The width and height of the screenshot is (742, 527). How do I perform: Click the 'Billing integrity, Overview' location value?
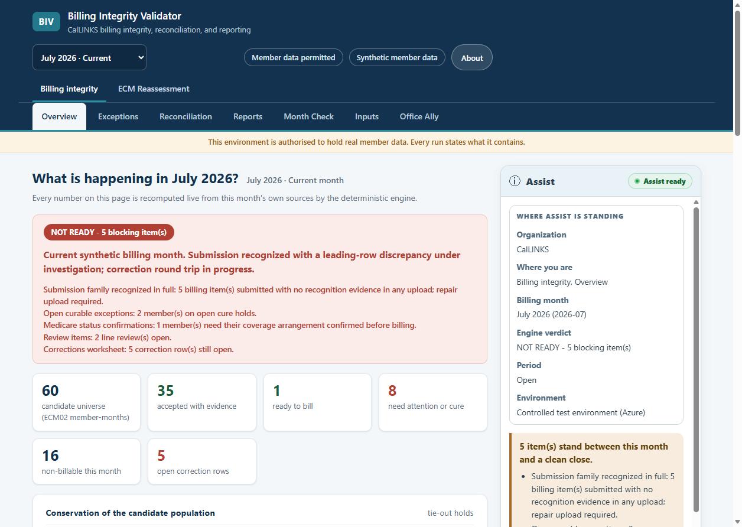[x=562, y=282]
